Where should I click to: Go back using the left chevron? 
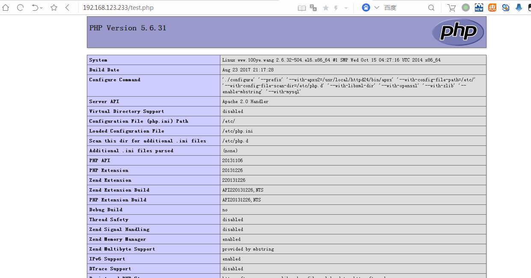(x=67, y=8)
